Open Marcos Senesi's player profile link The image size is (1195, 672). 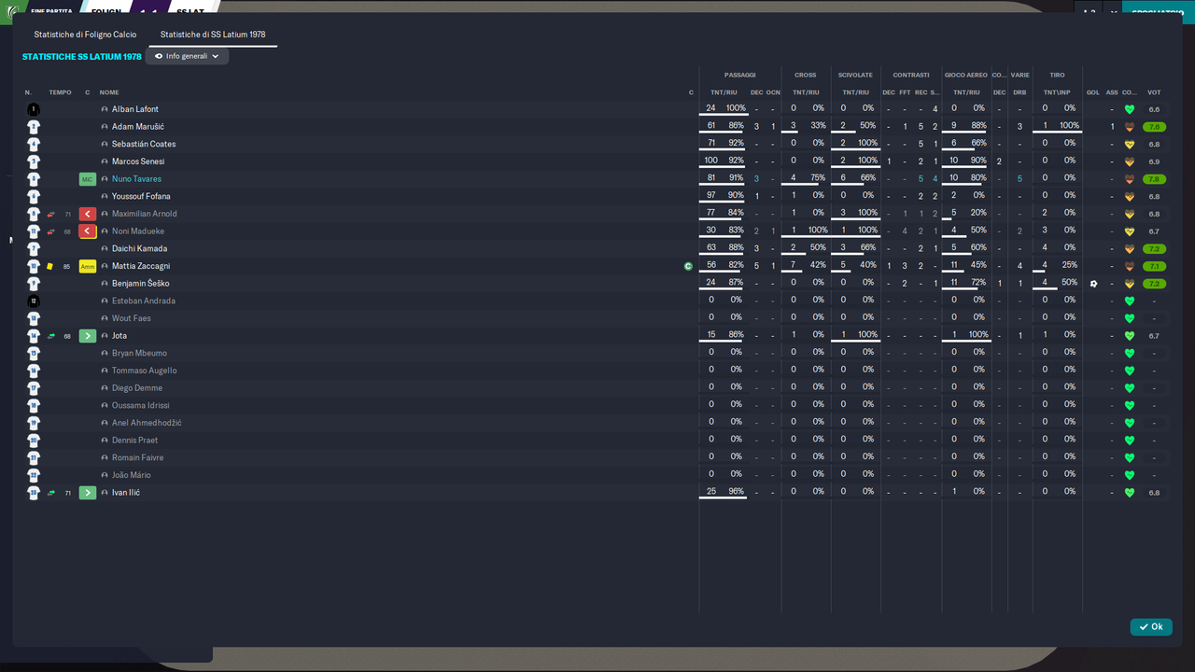click(x=138, y=161)
